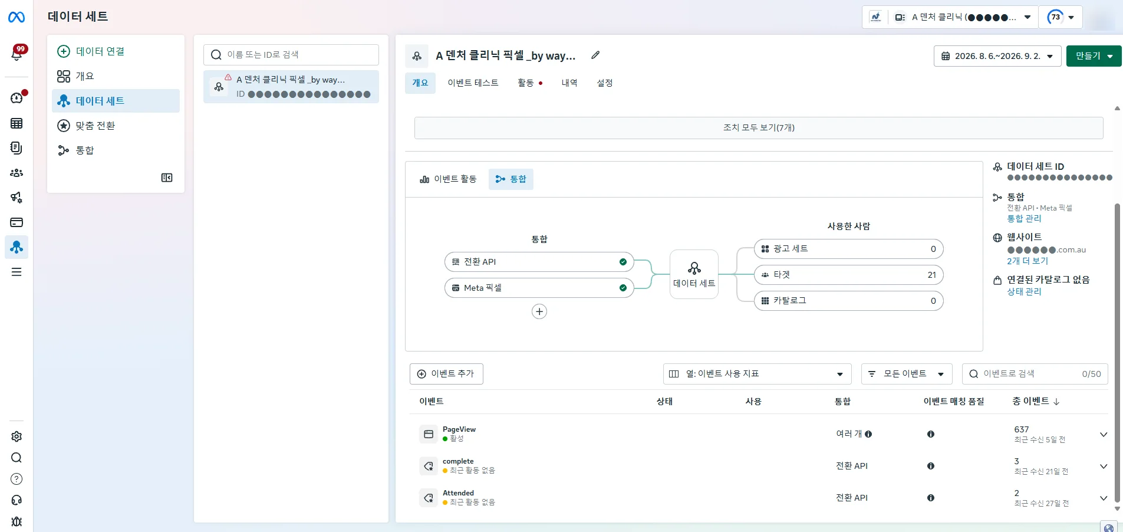Click the bug report icon
The width and height of the screenshot is (1123, 532).
click(17, 521)
